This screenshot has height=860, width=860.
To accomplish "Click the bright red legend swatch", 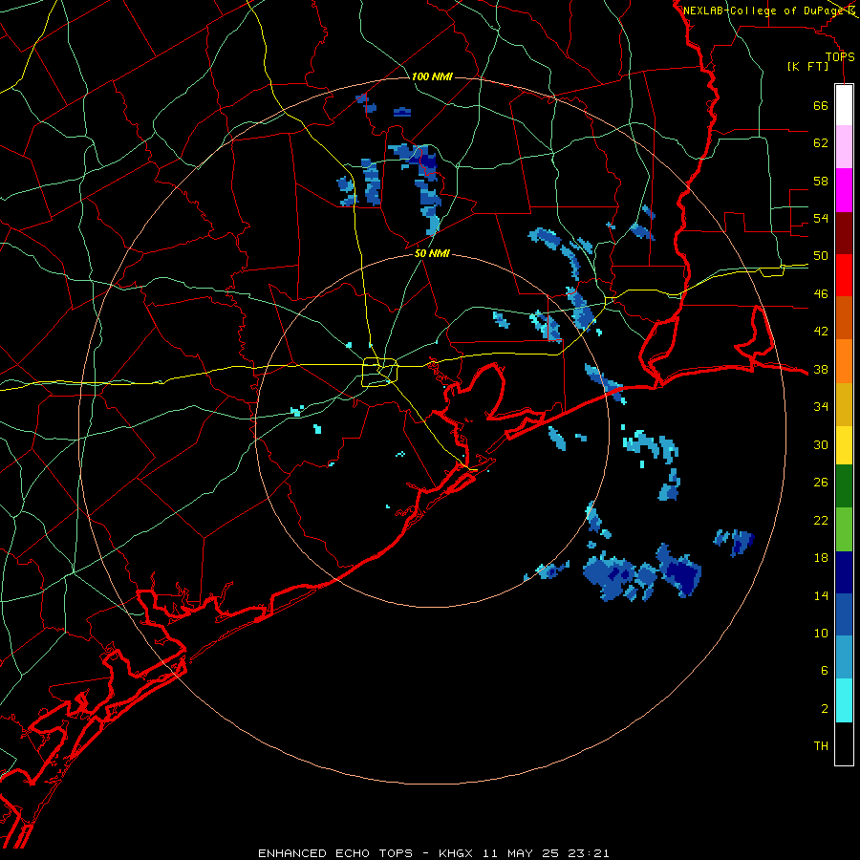I will click(x=844, y=275).
